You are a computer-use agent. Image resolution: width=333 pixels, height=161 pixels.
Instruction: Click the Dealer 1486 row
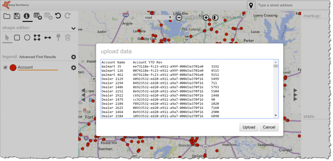pos(160,87)
